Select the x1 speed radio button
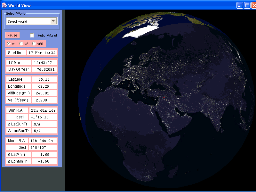Image resolution: width=256 pixels, height=192 pixels. (x=9, y=44)
